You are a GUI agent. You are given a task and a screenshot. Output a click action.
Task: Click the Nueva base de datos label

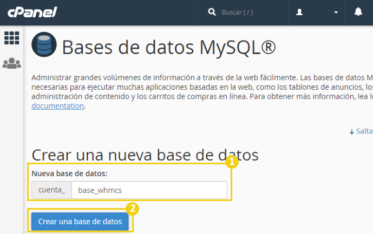click(x=69, y=173)
